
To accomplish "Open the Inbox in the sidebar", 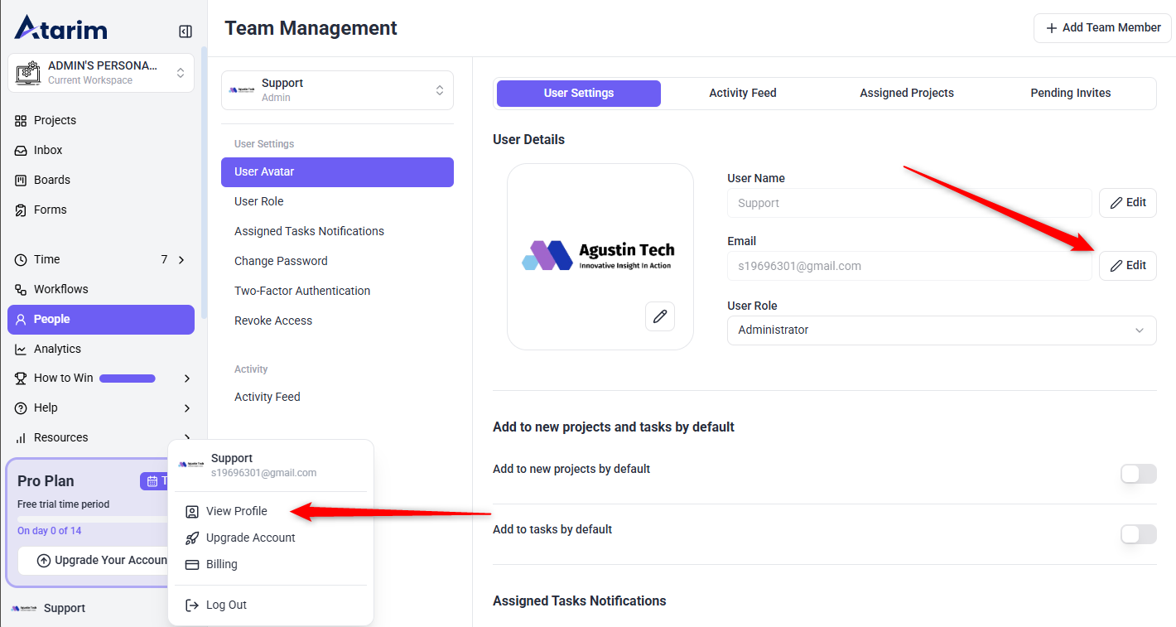I will pyautogui.click(x=48, y=150).
